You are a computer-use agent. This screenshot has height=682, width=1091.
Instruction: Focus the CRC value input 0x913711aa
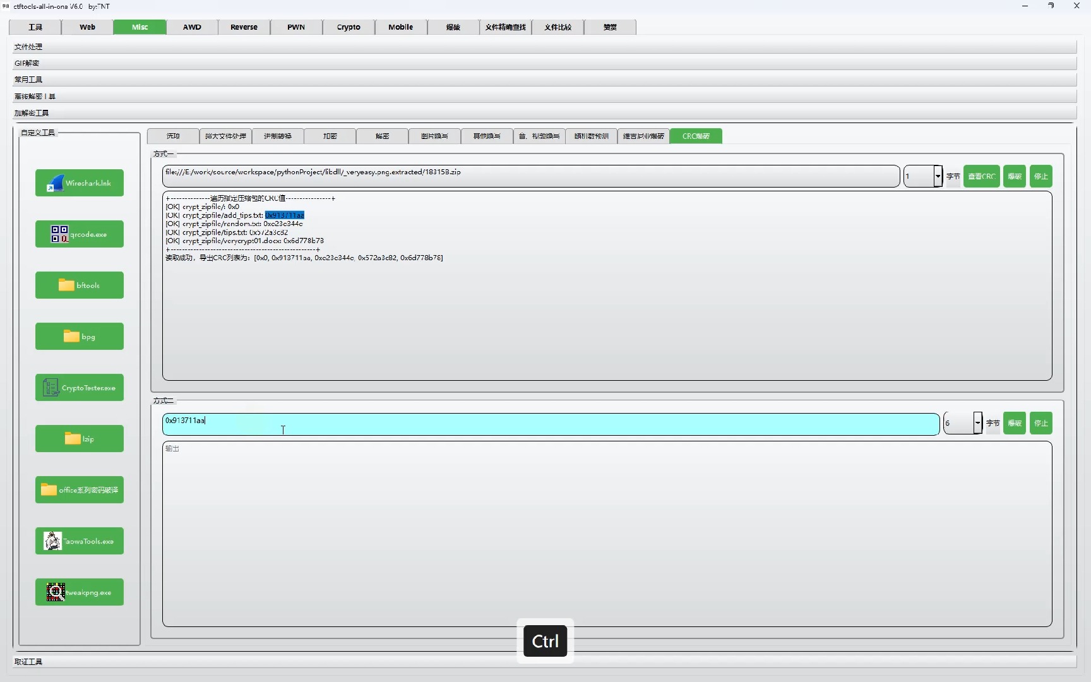(x=551, y=424)
